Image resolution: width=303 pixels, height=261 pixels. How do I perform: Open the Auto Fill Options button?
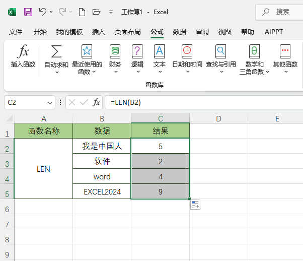click(x=195, y=205)
